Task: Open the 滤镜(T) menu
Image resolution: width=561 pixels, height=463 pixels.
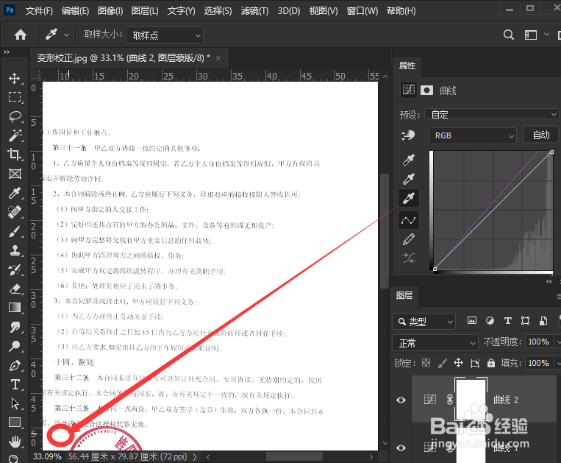Action: (254, 11)
